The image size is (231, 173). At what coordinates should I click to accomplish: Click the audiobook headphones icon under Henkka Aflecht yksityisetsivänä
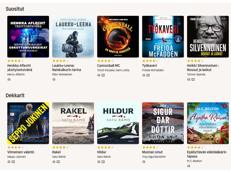[x=9, y=80]
